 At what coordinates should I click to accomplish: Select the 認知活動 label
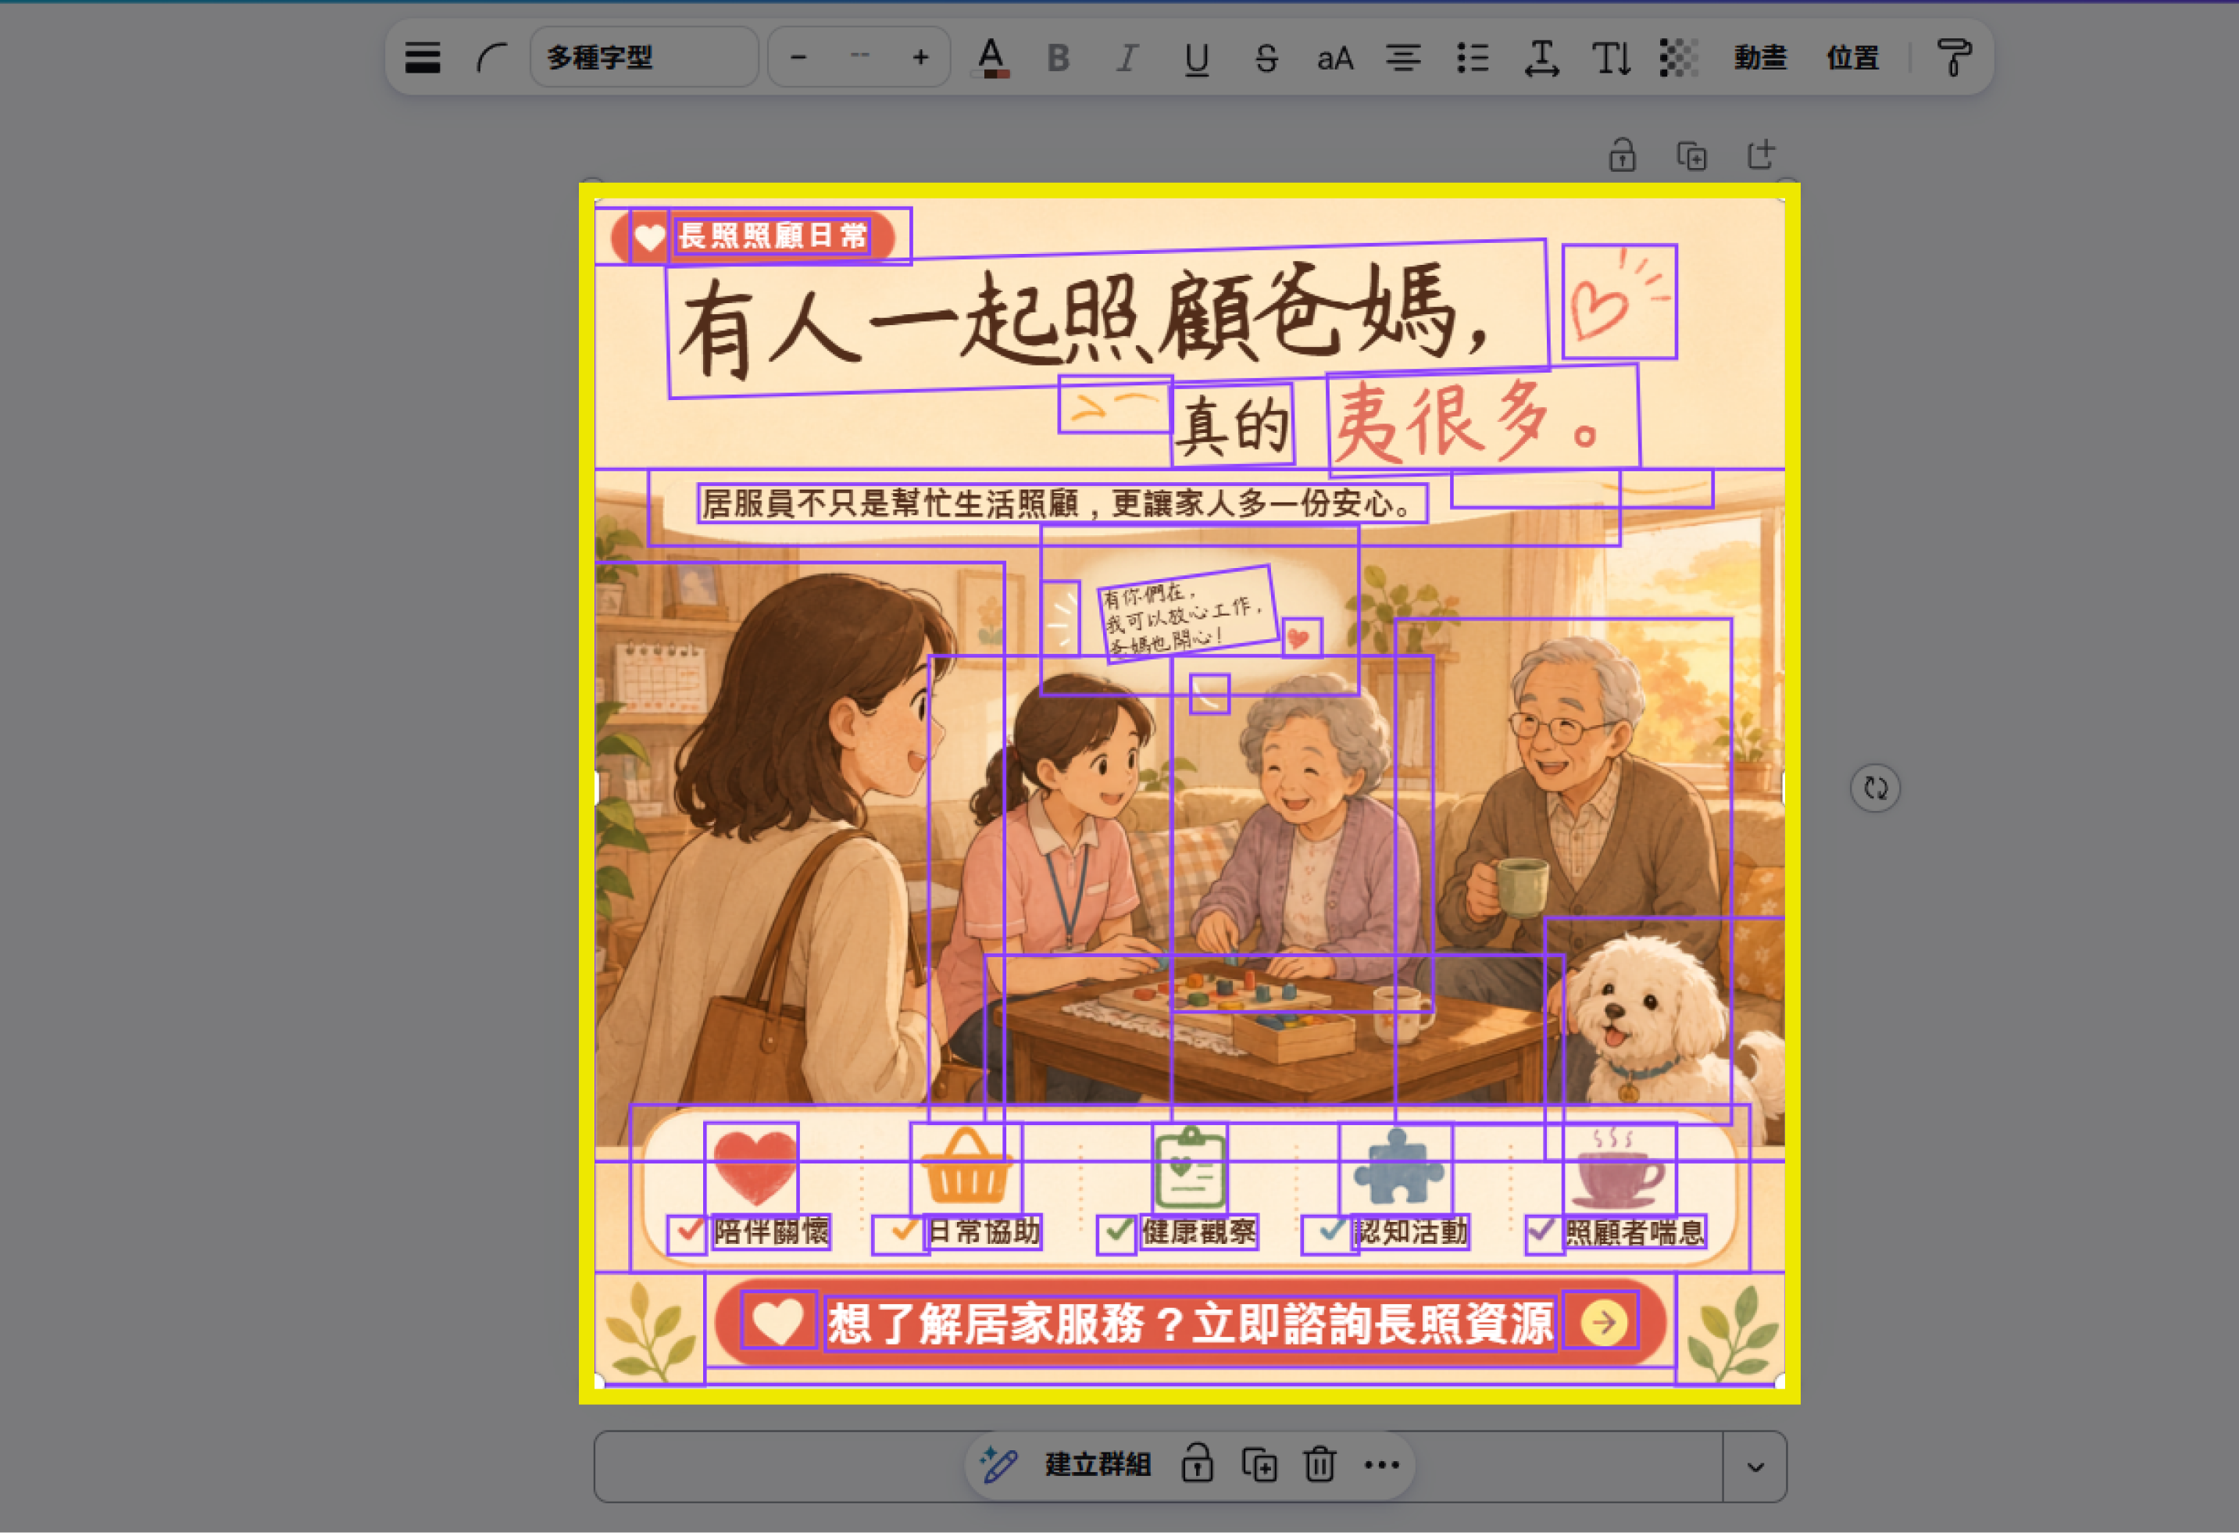click(x=1412, y=1231)
